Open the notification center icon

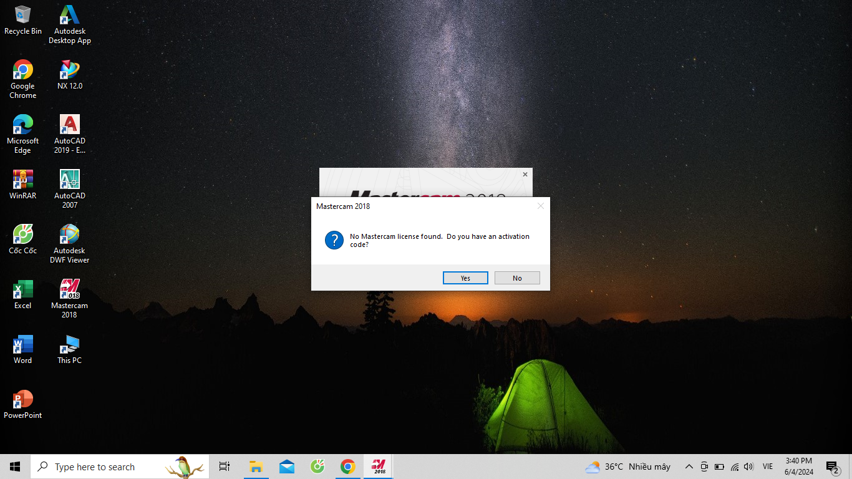coord(832,467)
